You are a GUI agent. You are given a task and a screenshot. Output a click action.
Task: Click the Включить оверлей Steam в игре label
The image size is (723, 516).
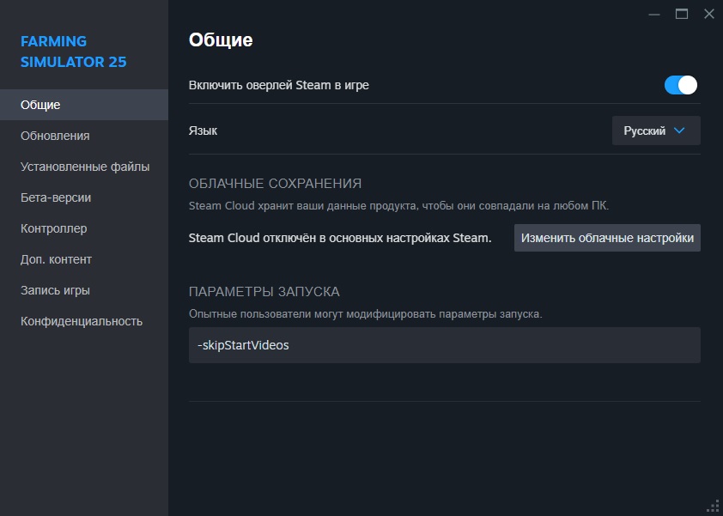click(278, 85)
